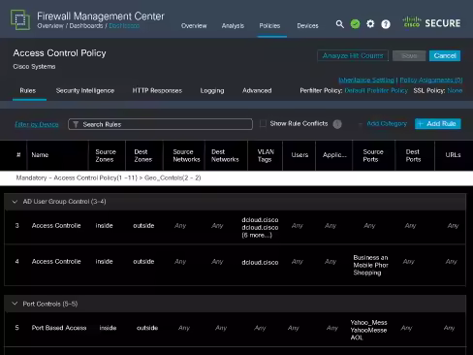Click the Dest Networks column header
The height and width of the screenshot is (355, 473).
click(x=225, y=155)
